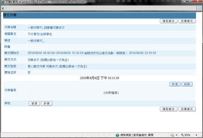The image size is (203, 138).
Task: Click the 可繳多次 (批閱以最後一次為主) submission method text
Action: (x=48, y=60)
